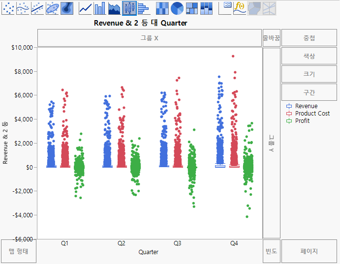Viewport: 340px width, 264px height.
Task: Select the Points element icon
Action: coord(8,7)
